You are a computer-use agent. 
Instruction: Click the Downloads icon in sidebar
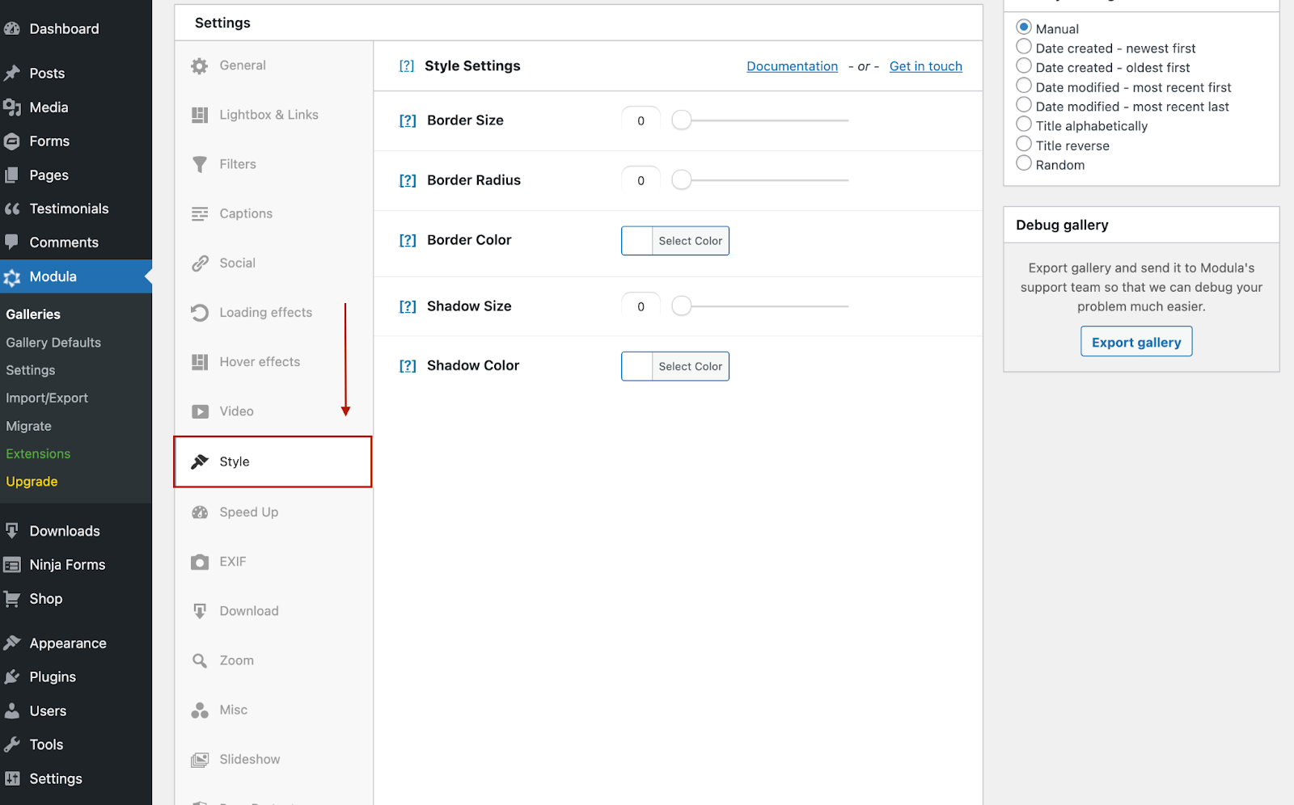pos(12,531)
